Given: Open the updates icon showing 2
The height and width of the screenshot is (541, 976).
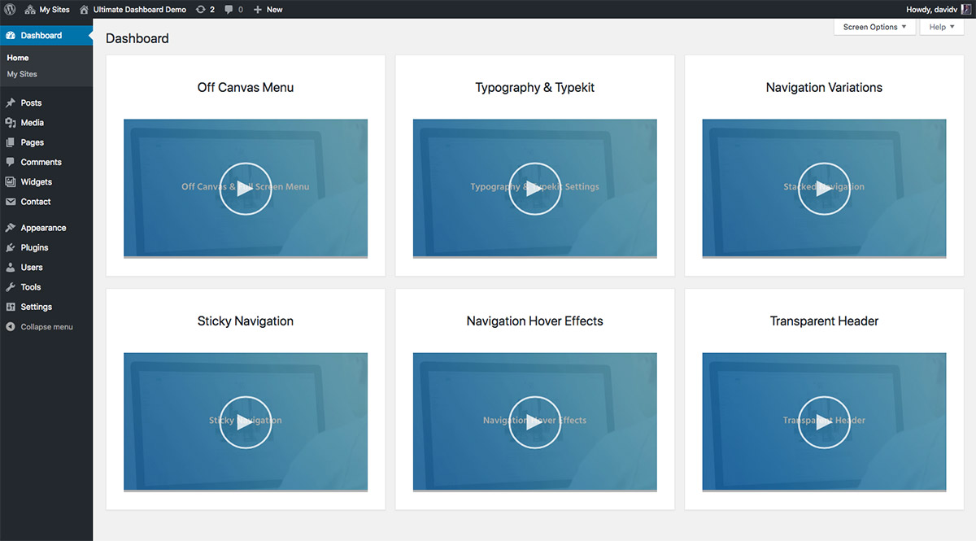Looking at the screenshot, I should click(x=200, y=9).
